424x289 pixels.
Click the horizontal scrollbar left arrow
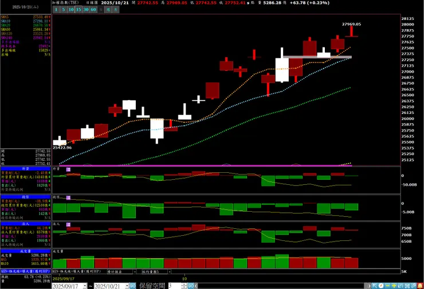click(x=196, y=286)
